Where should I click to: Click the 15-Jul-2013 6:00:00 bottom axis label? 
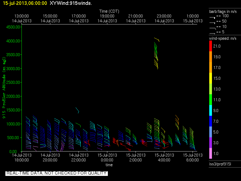coord(193,158)
